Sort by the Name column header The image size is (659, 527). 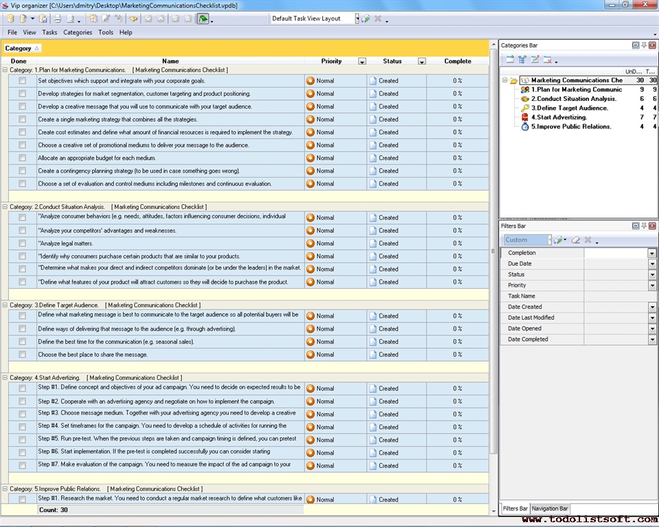pyautogui.click(x=170, y=61)
